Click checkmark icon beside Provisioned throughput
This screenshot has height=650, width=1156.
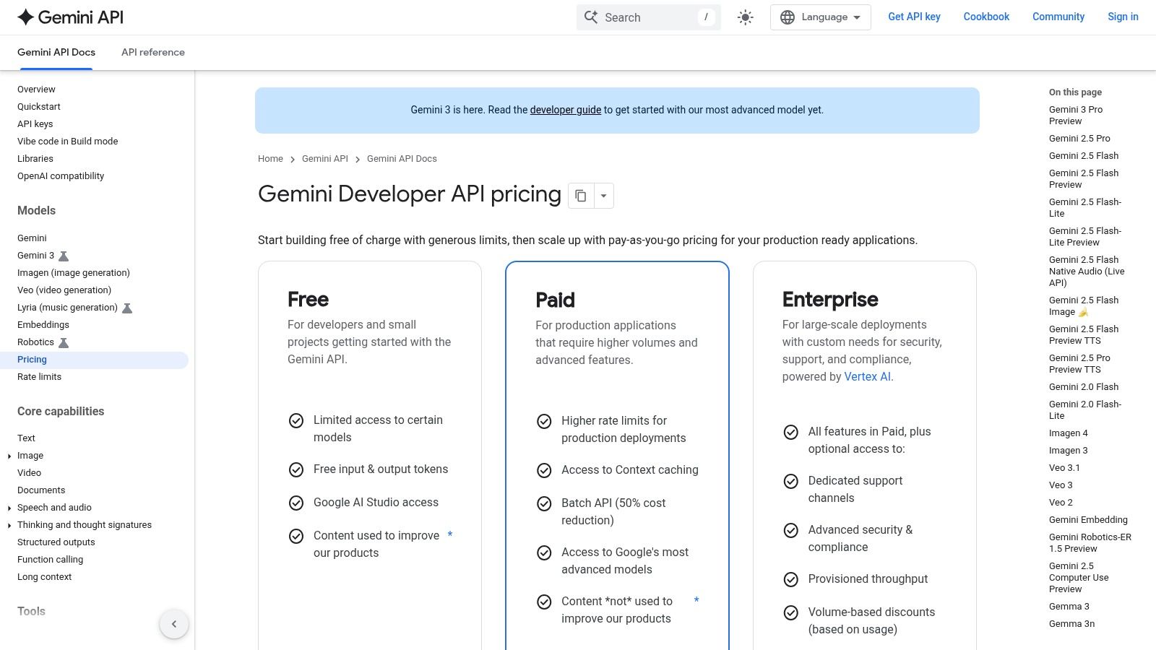791,580
